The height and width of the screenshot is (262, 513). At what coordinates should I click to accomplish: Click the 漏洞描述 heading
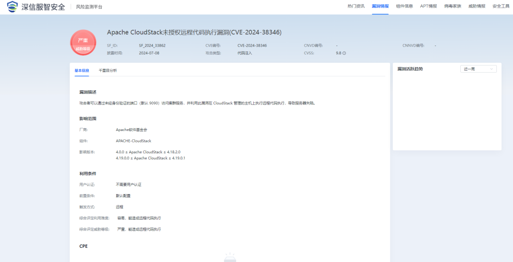pos(88,92)
